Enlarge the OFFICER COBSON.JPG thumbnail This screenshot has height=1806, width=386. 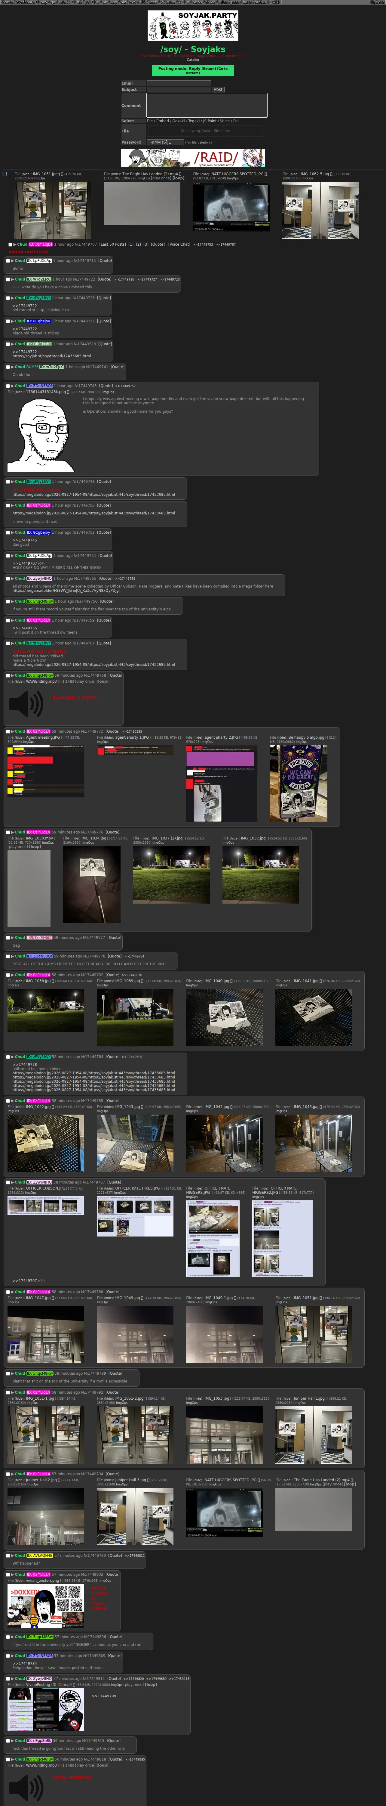45,1205
